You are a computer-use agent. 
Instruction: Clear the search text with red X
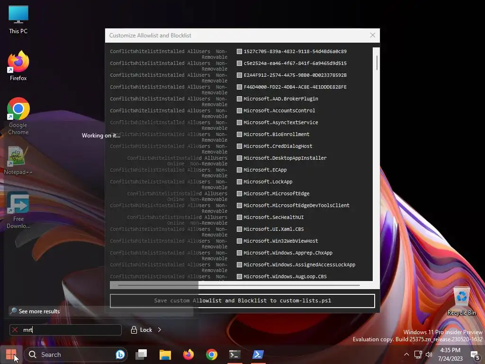coord(15,330)
